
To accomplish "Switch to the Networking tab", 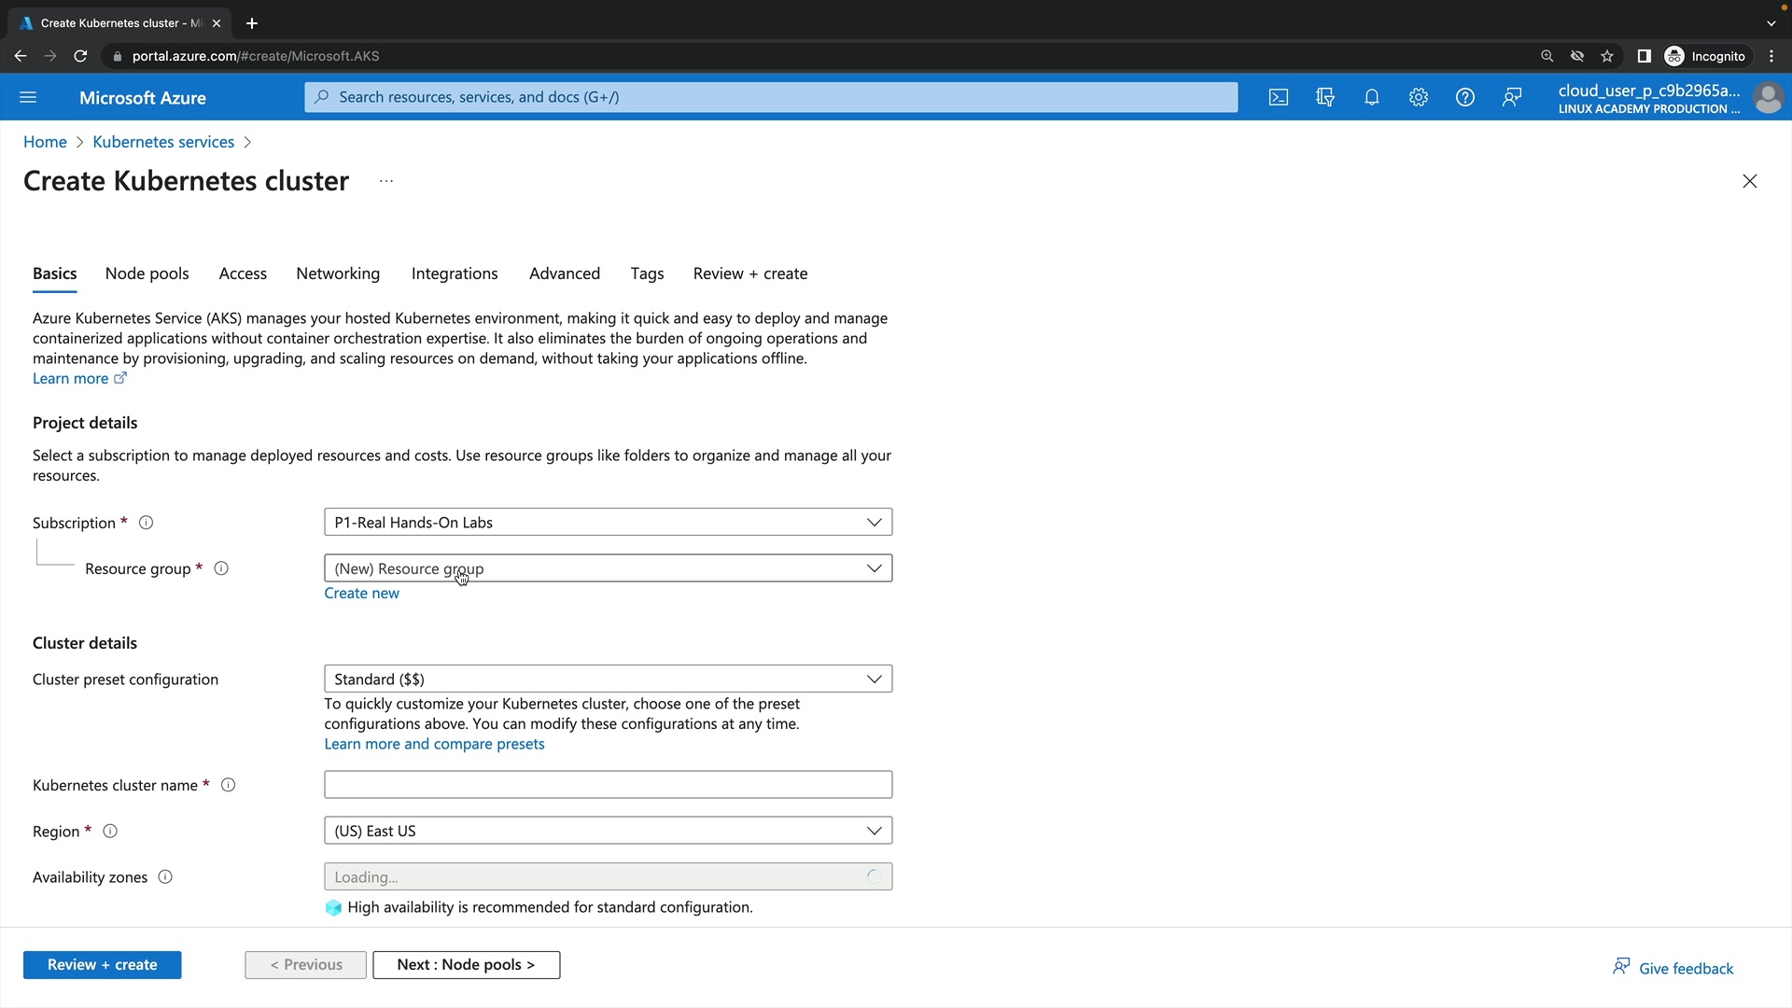I will coord(338,273).
